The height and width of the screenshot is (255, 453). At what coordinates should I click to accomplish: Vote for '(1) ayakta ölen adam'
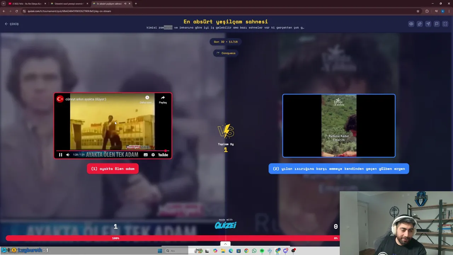tap(113, 169)
